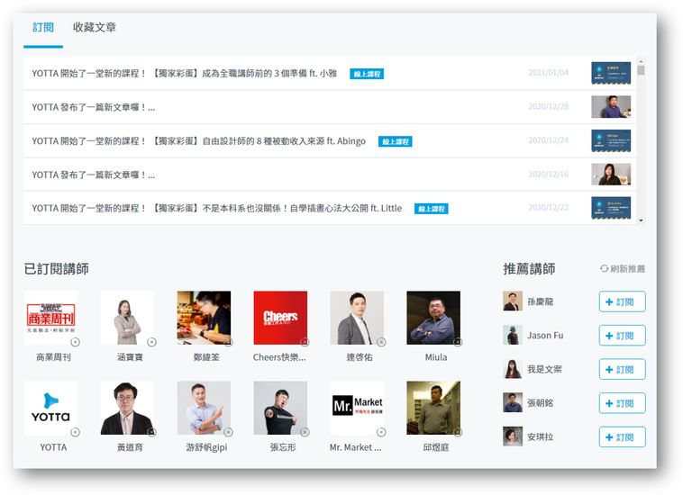Screen dimensions: 683x495
Task: Click the notification list scrollbar up arrow
Action: [641, 60]
